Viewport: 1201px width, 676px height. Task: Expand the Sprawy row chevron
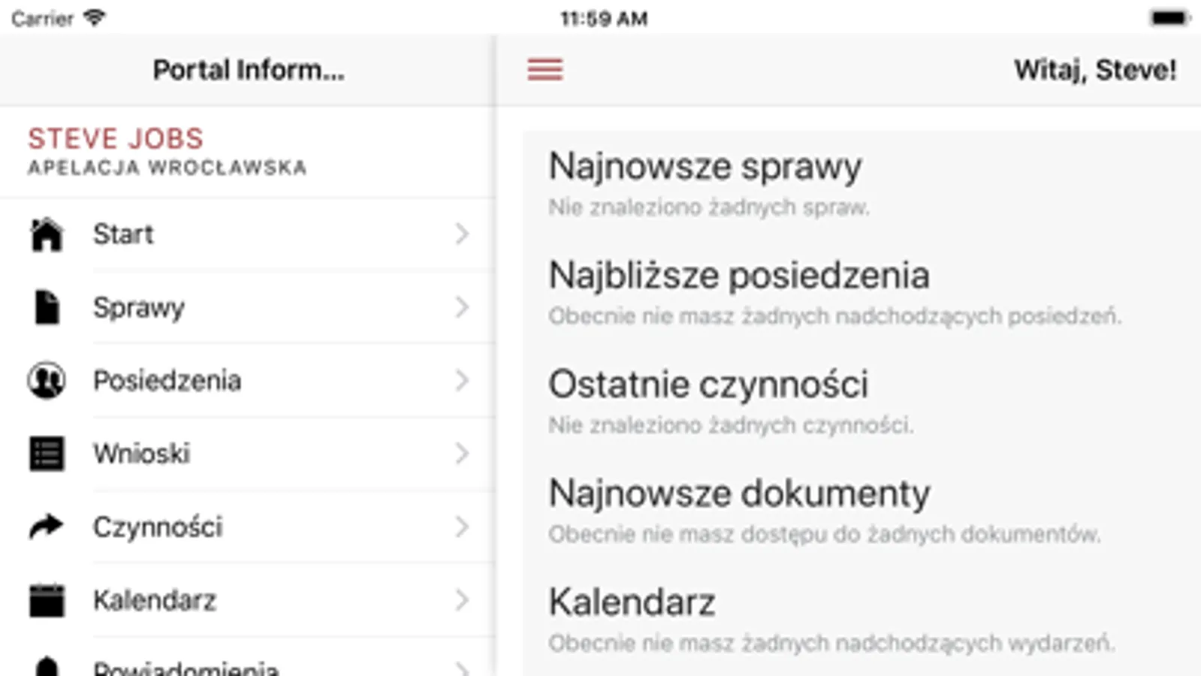[x=462, y=307]
